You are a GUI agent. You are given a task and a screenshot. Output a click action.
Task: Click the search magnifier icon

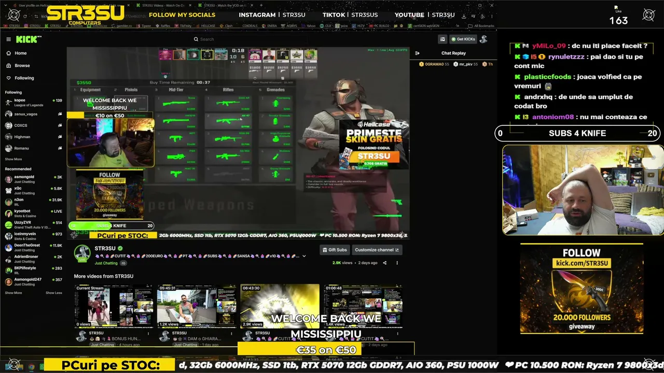[196, 39]
